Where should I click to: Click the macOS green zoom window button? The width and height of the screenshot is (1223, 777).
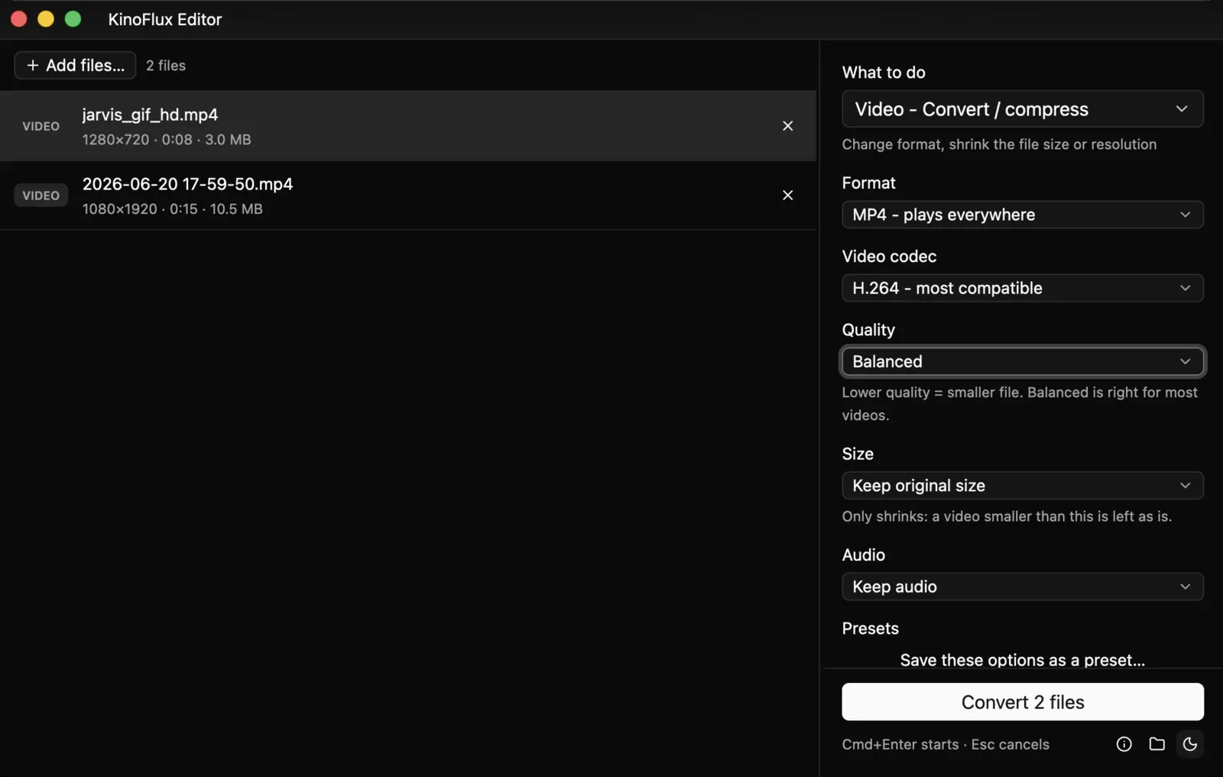[x=73, y=19]
